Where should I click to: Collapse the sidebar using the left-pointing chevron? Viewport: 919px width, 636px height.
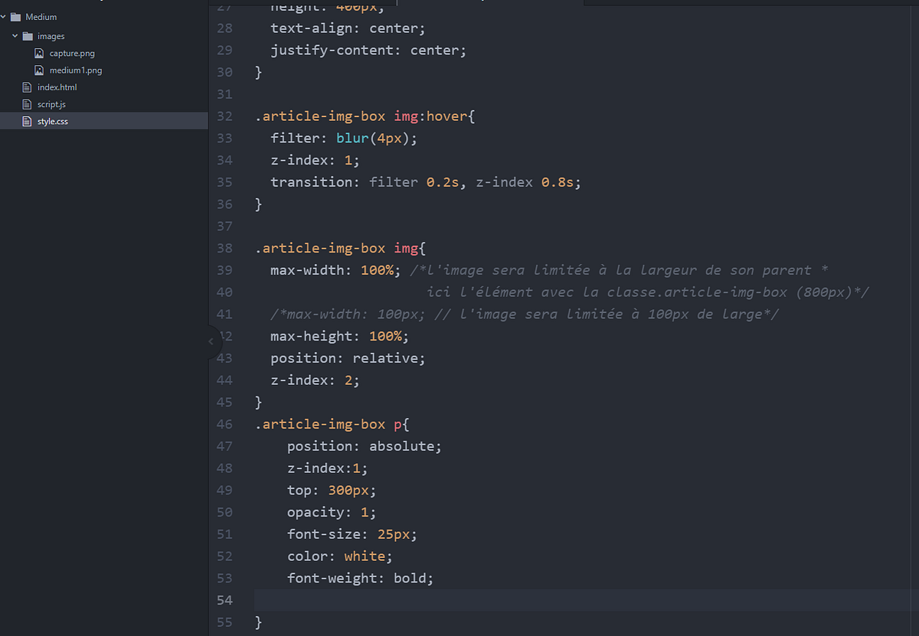(211, 342)
